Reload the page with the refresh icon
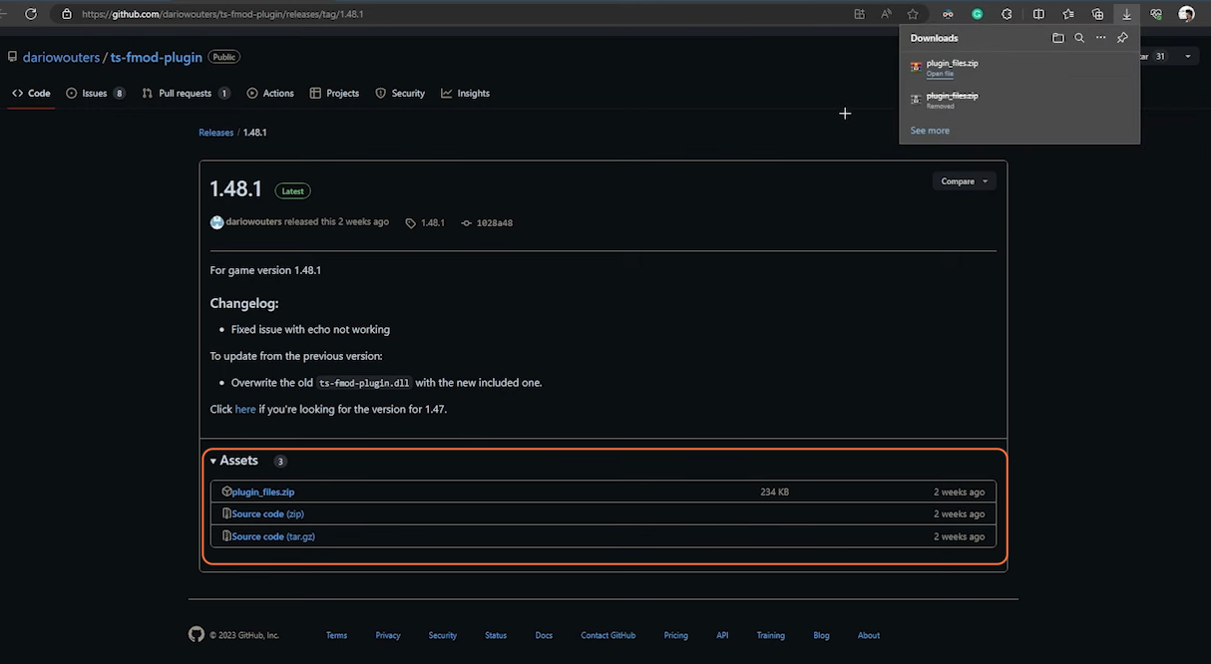The image size is (1211, 664). [31, 14]
